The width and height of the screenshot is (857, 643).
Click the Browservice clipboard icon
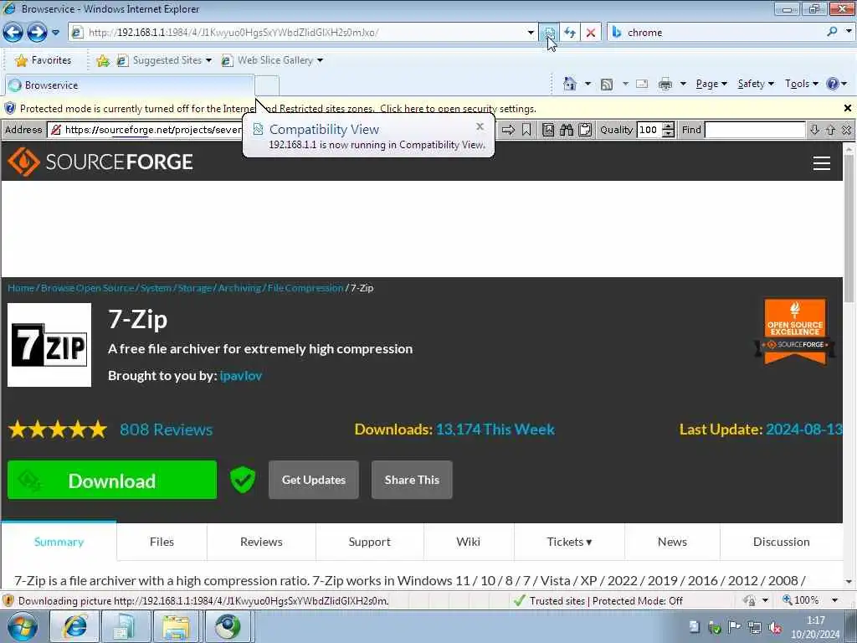[585, 130]
